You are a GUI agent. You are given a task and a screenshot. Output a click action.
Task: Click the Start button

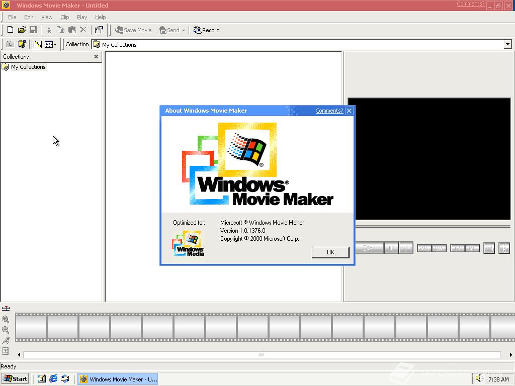point(15,379)
